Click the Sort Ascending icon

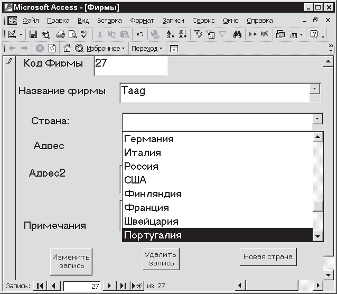click(x=170, y=34)
